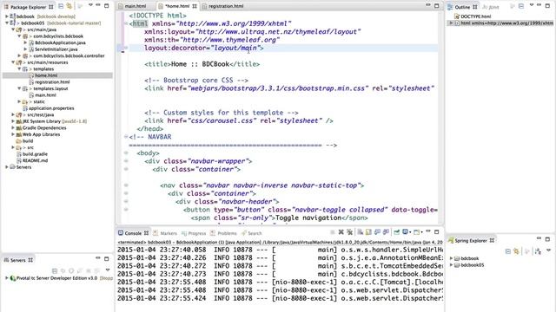The height and width of the screenshot is (312, 556).
Task: Select home.html in Package Explorer
Action: tap(46, 75)
